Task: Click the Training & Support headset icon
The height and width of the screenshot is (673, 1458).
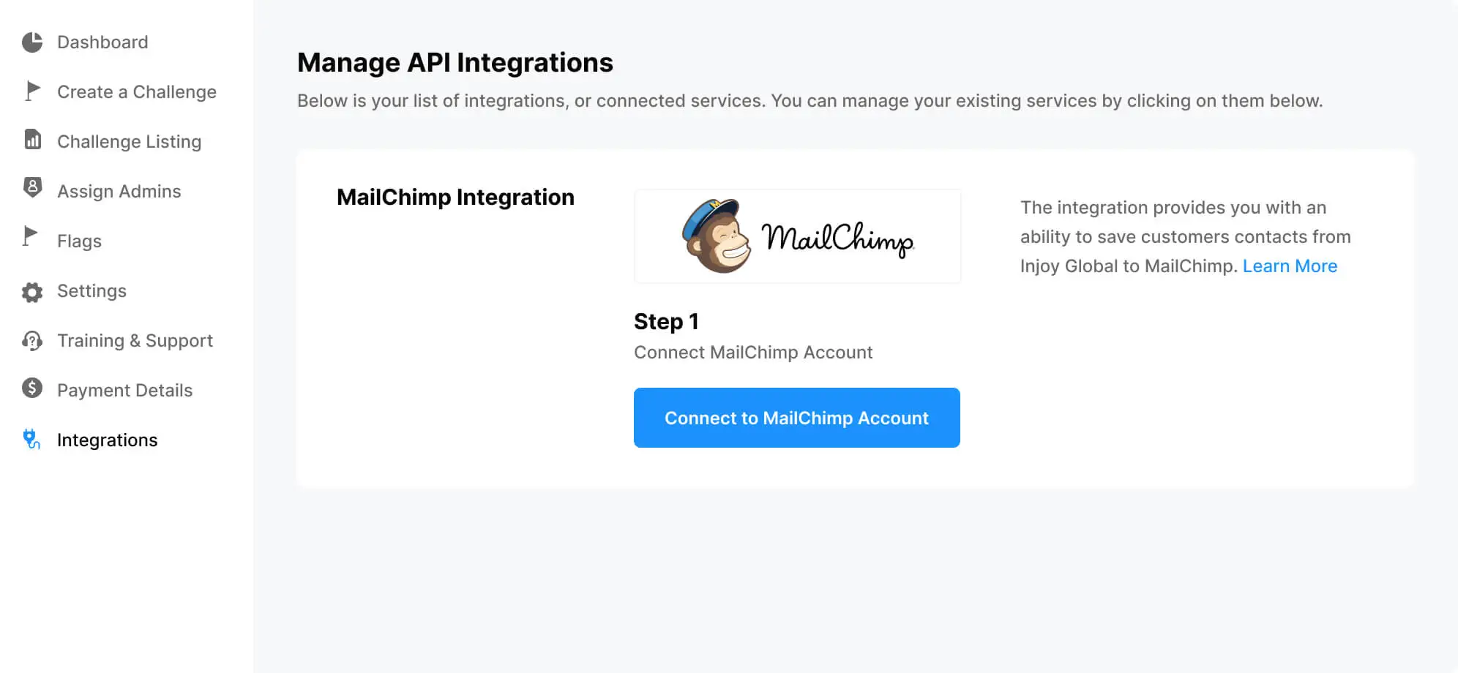Action: tap(32, 341)
